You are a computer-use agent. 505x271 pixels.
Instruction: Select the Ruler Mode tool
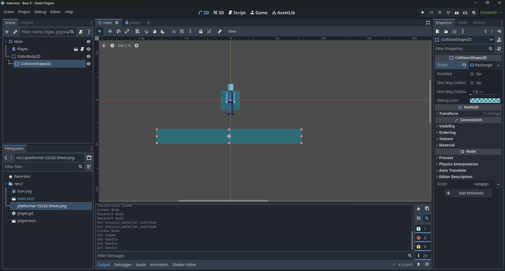coord(163,31)
